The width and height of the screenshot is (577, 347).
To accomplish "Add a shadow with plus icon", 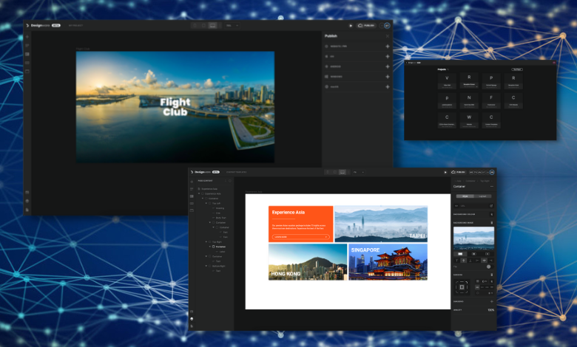I will click(492, 301).
